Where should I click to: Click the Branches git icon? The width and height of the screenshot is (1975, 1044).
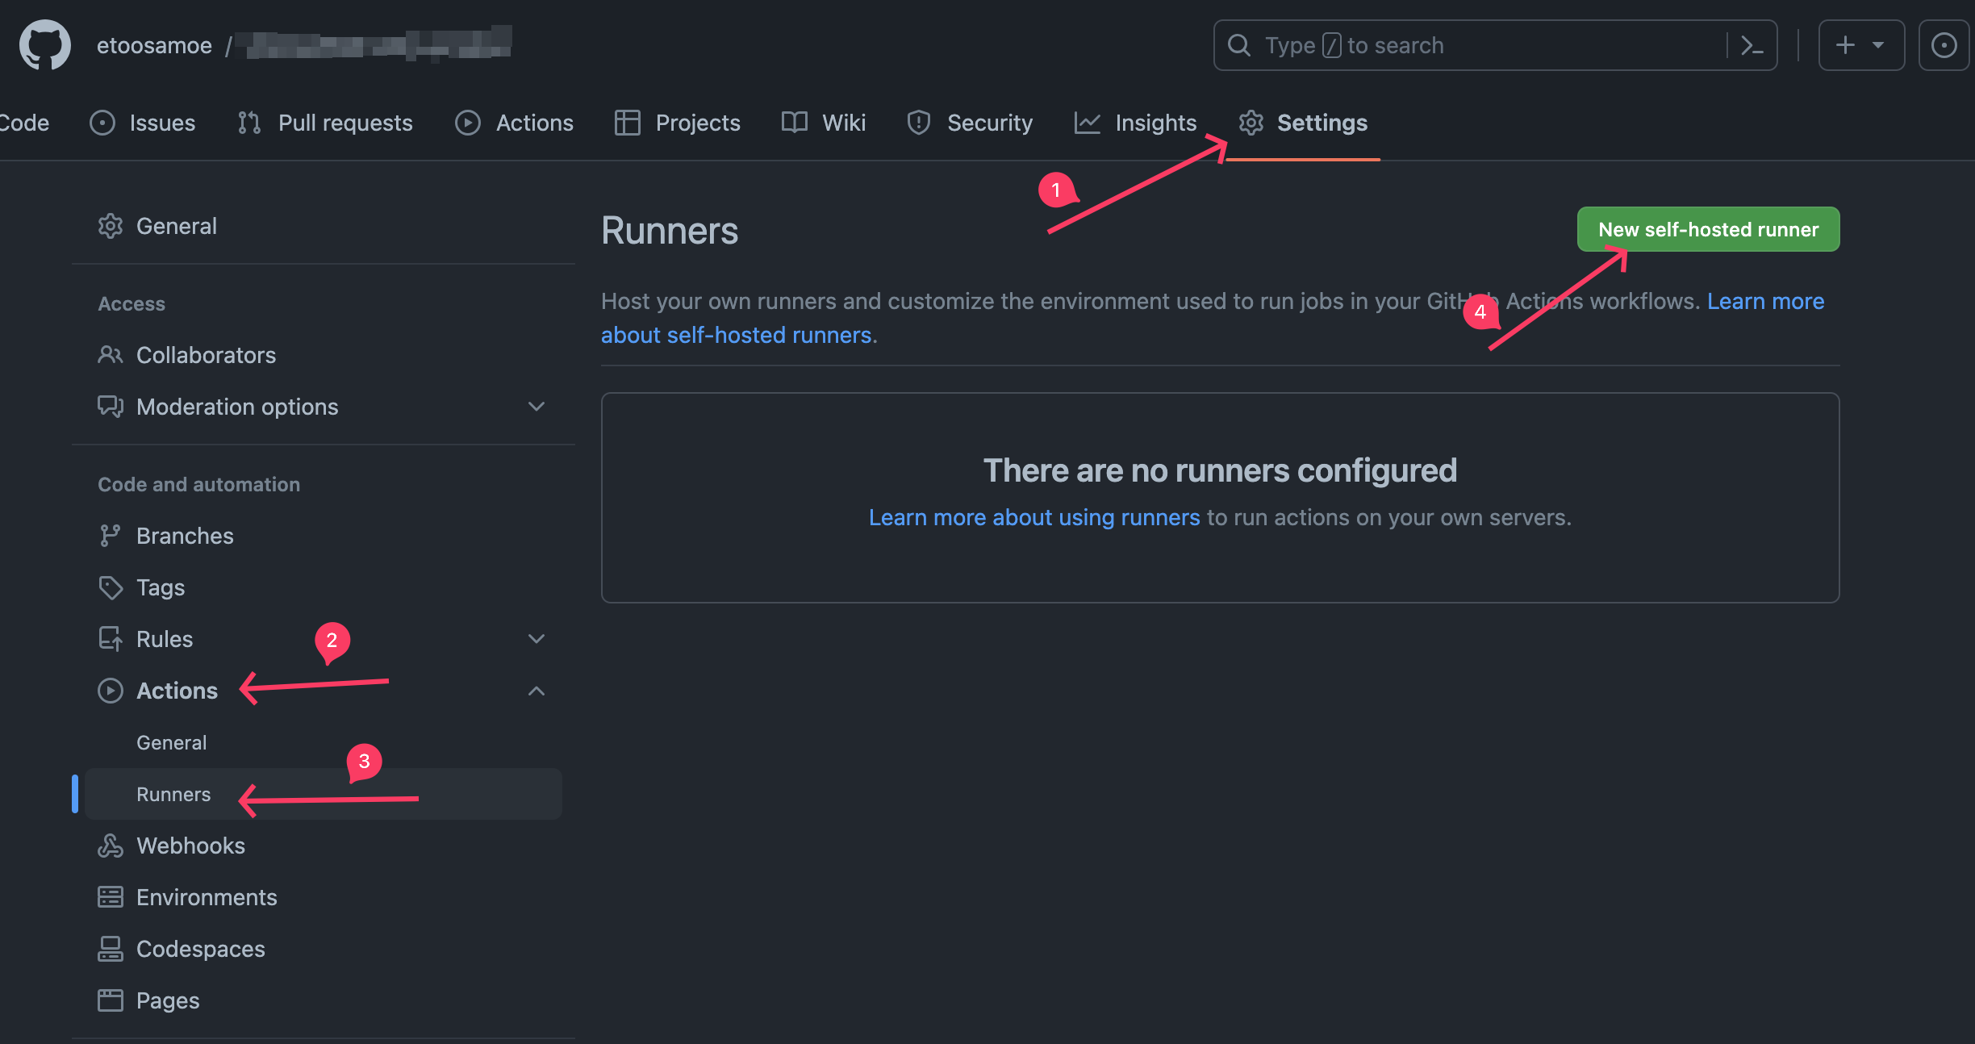(111, 536)
